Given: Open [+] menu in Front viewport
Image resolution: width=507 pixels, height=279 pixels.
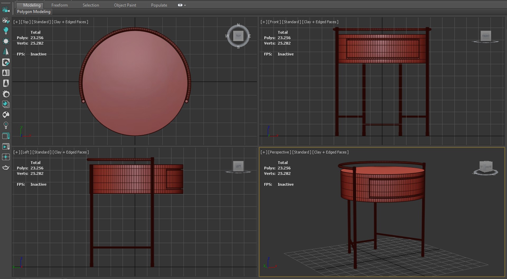Looking at the screenshot, I should [x=264, y=22].
